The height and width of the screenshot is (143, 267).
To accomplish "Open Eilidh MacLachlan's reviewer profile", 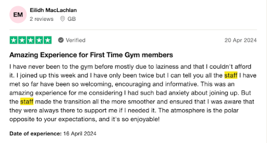I will [x=53, y=10].
